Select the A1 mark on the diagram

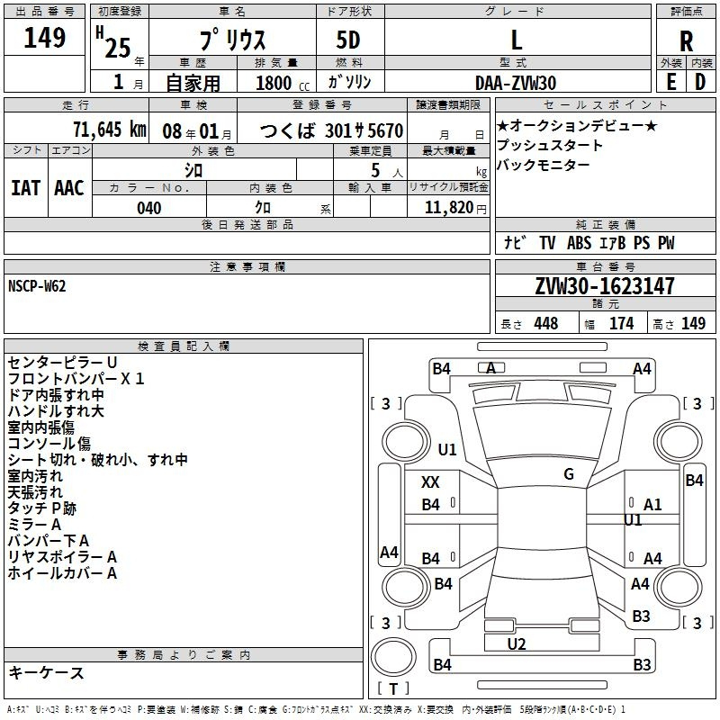pos(652,505)
